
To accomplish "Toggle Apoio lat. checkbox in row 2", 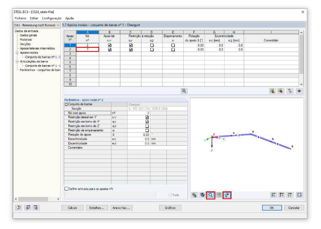I will [110, 49].
